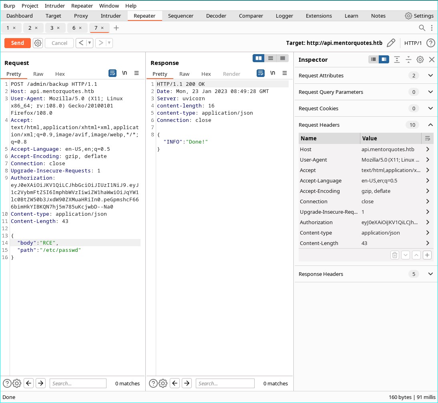
Task: Set Inspector to right docked layout
Action: [384, 59]
